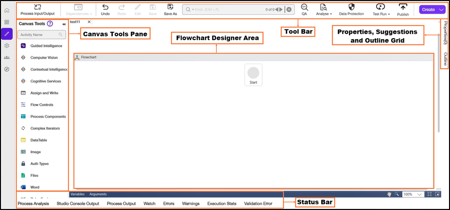450x210 pixels.
Task: Click the Save As icon
Action: coord(170,8)
